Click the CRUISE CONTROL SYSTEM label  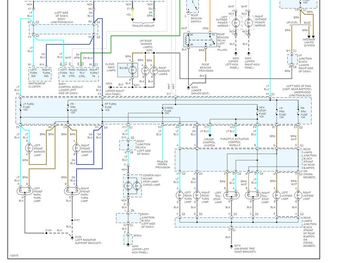(x=209, y=142)
